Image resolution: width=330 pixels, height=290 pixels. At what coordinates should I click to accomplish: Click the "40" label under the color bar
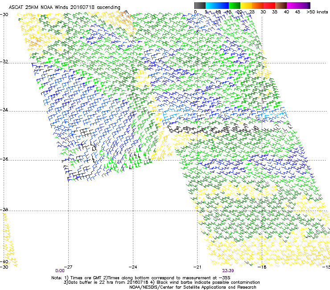click(286, 12)
